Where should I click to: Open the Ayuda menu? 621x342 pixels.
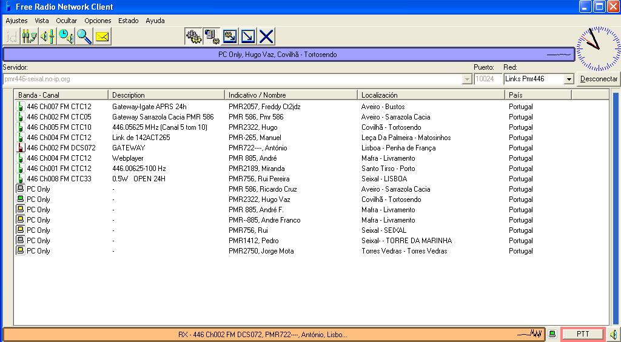pyautogui.click(x=155, y=21)
